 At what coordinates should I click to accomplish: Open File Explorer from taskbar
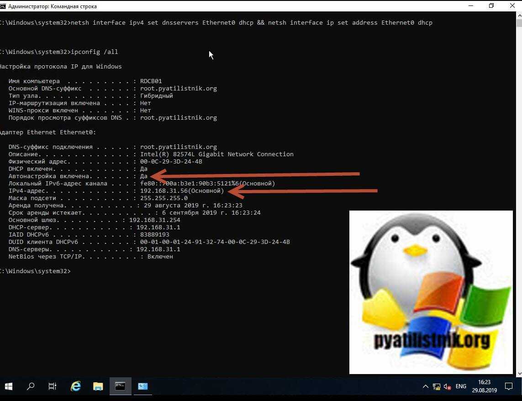pyautogui.click(x=98, y=386)
